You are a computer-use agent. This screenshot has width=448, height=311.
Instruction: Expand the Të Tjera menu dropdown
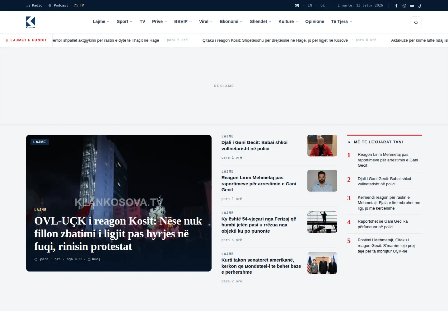pyautogui.click(x=341, y=21)
